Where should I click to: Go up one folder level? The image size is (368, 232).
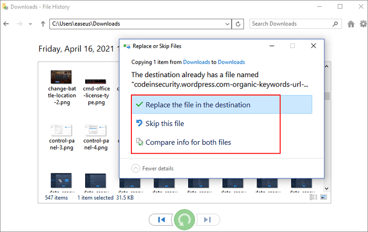43,24
